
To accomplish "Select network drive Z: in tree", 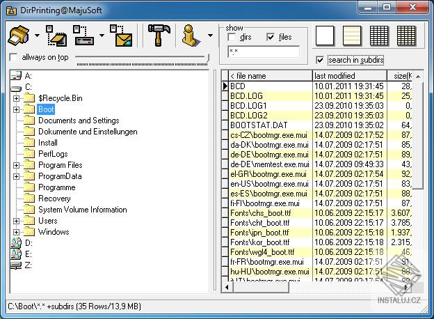I will tap(28, 265).
